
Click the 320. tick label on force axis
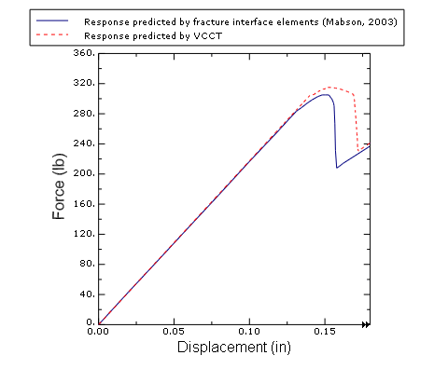pos(84,83)
